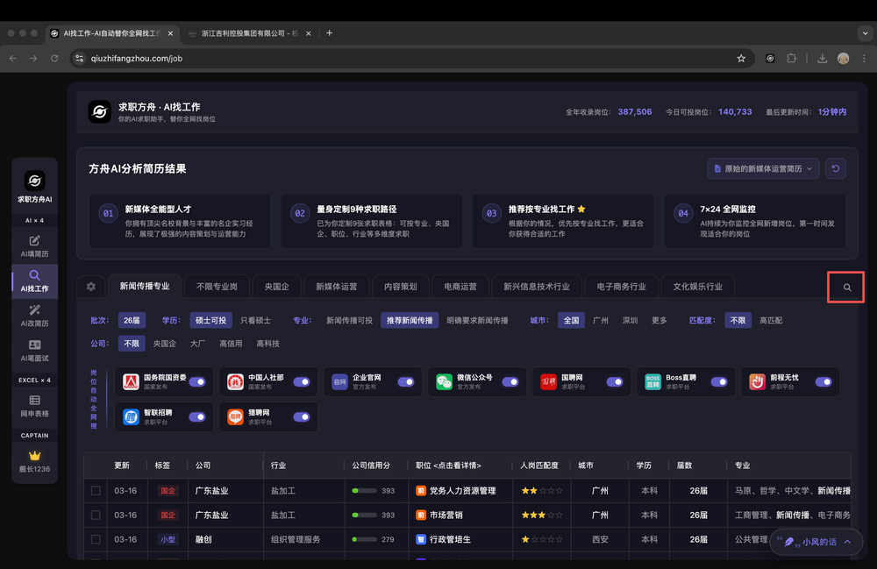877x569 pixels.
Task: Bookmark this page with the star icon
Action: 741,59
